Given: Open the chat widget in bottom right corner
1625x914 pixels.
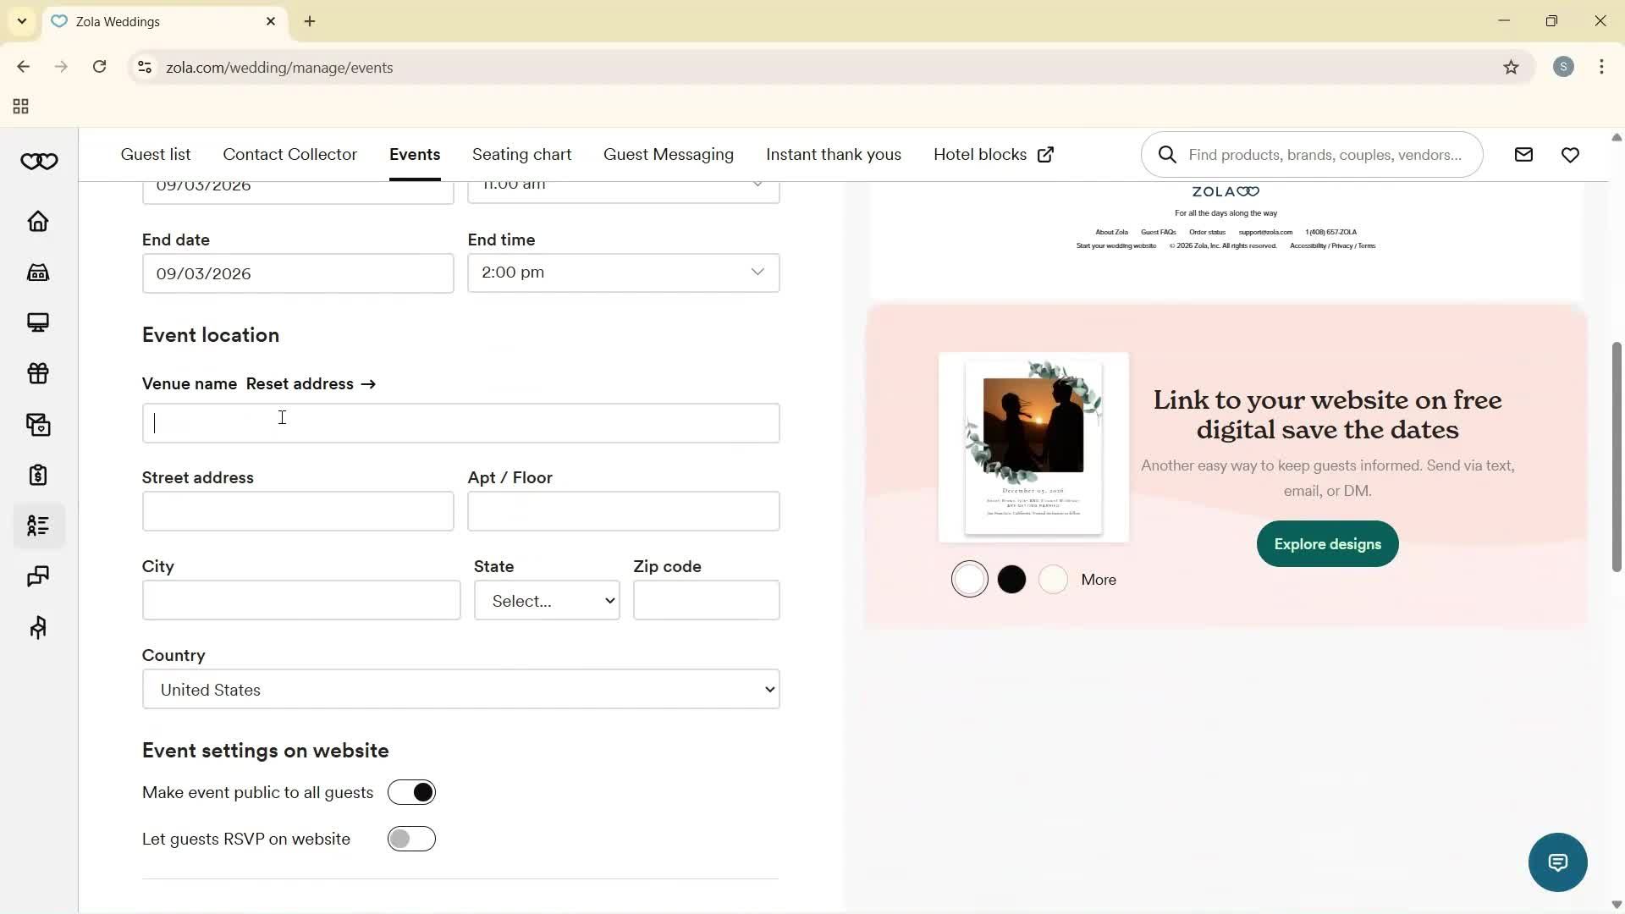Looking at the screenshot, I should pyautogui.click(x=1557, y=862).
